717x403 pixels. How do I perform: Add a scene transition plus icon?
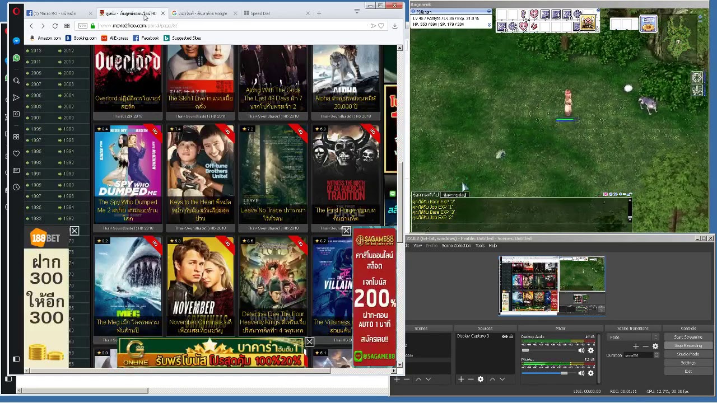point(636,346)
